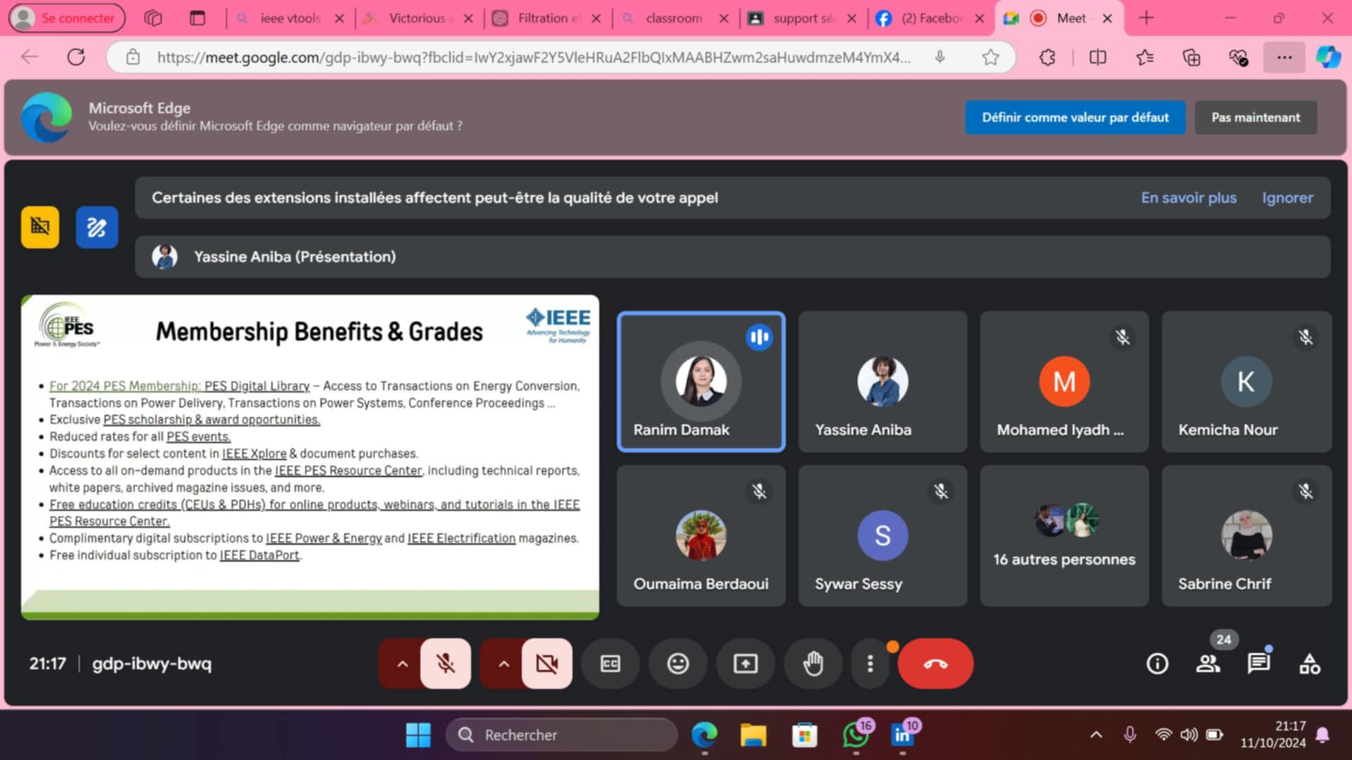Open Collections icon in toolbar

tap(1191, 57)
